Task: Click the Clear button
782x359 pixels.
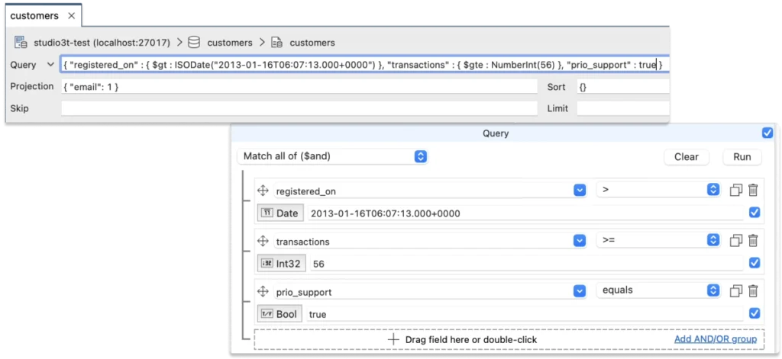Action: 687,157
